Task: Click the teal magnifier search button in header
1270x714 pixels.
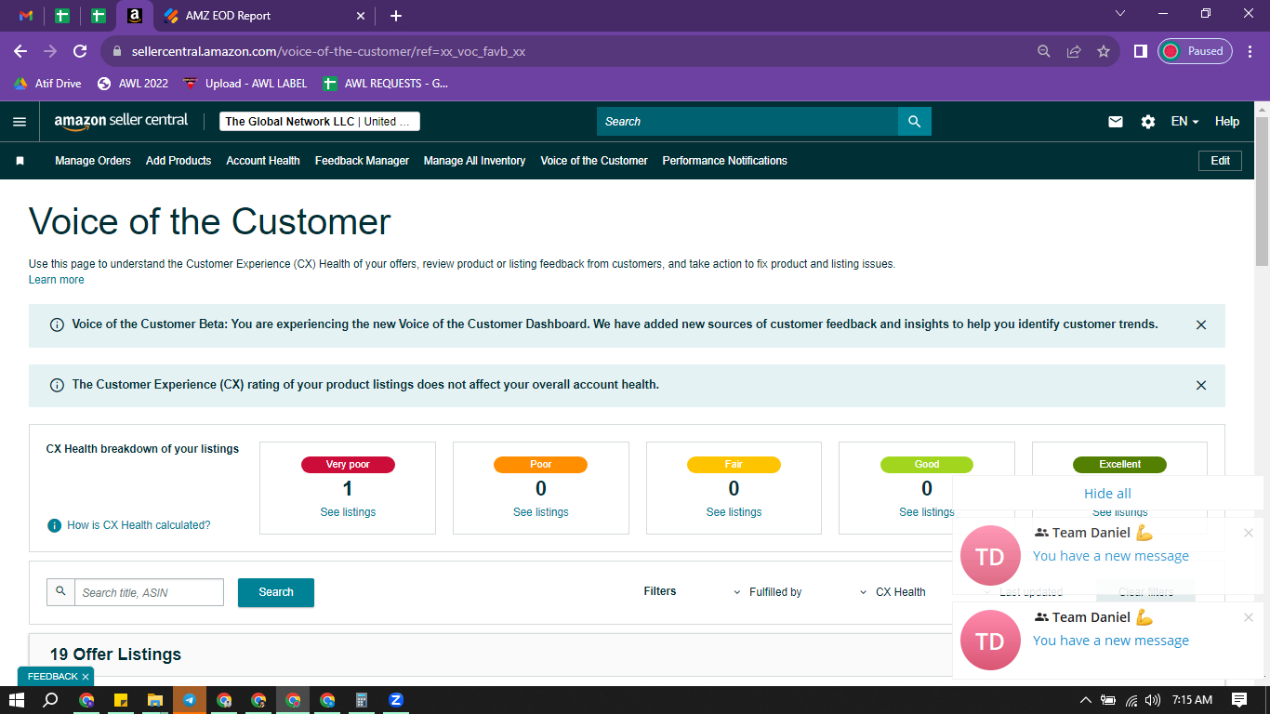Action: [915, 122]
